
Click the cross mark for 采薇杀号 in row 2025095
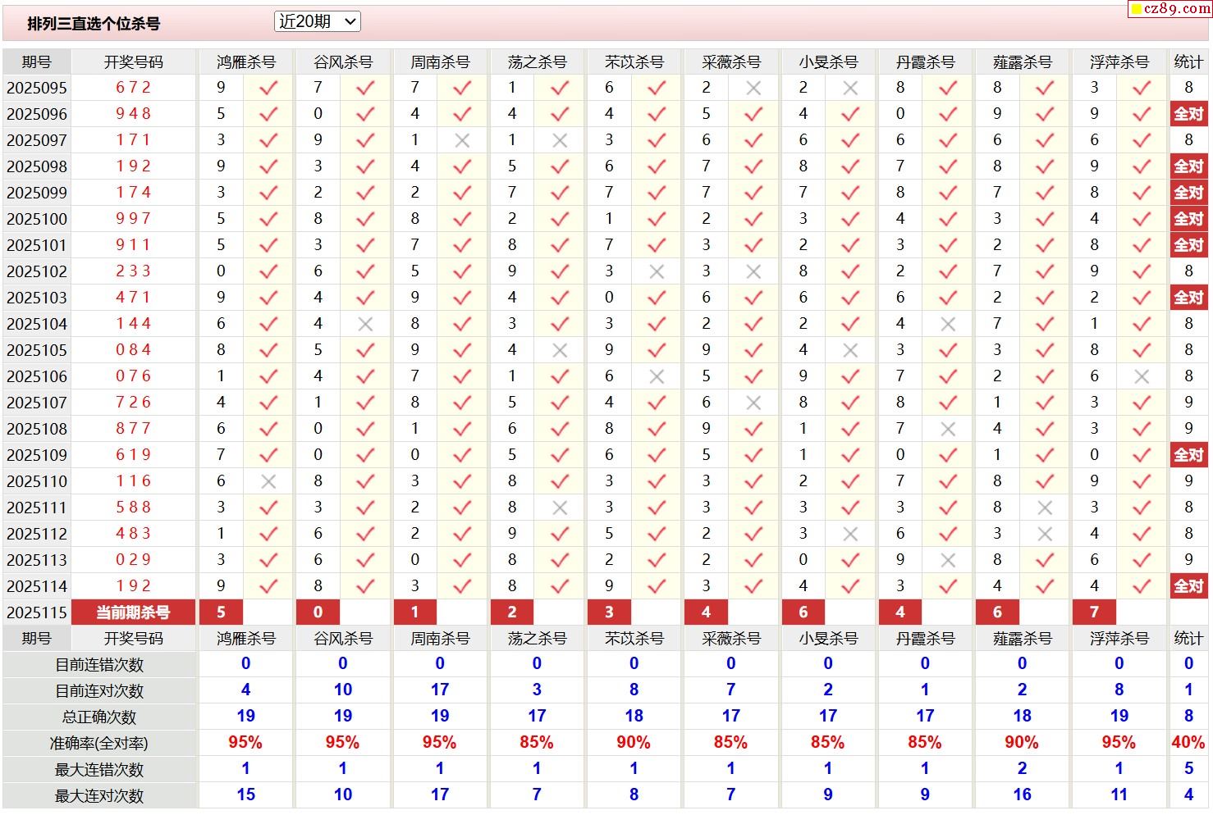(753, 88)
